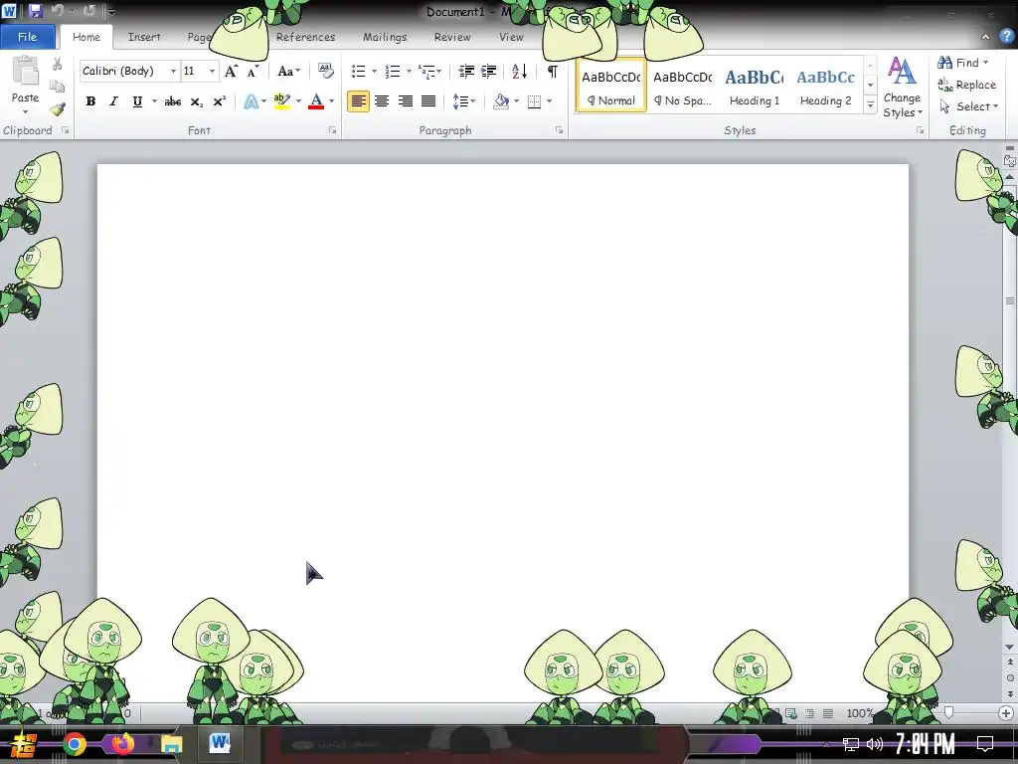Expand the font color dropdown arrow
Screen dimensions: 1018x764
[x=332, y=101]
